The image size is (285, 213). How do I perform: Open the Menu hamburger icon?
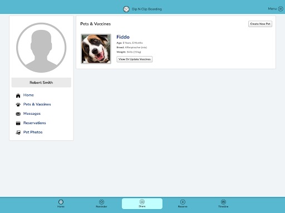click(281, 9)
